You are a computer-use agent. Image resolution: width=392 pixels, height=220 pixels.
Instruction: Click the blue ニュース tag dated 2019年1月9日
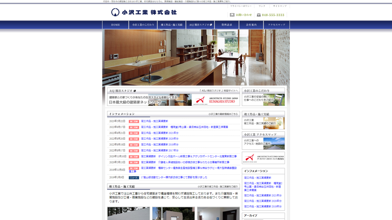134,178
